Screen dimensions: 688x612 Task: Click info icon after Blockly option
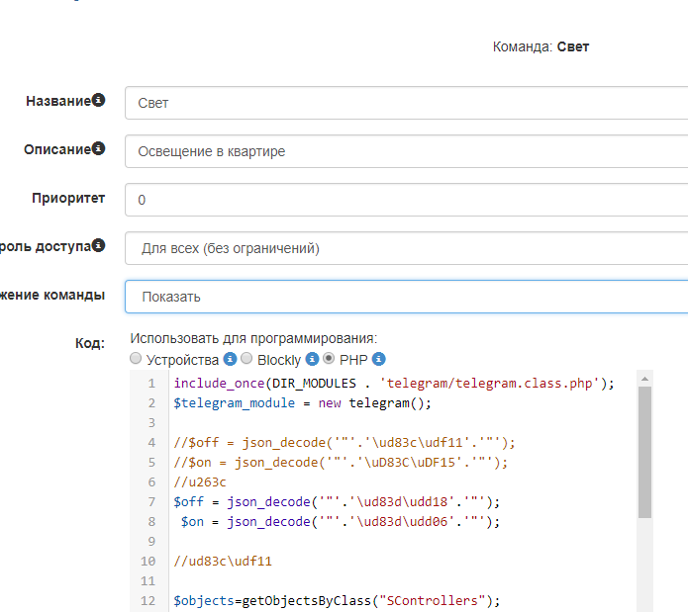[312, 360]
